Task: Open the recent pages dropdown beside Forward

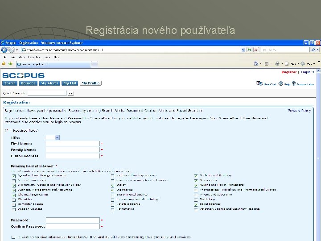Action: [17, 50]
